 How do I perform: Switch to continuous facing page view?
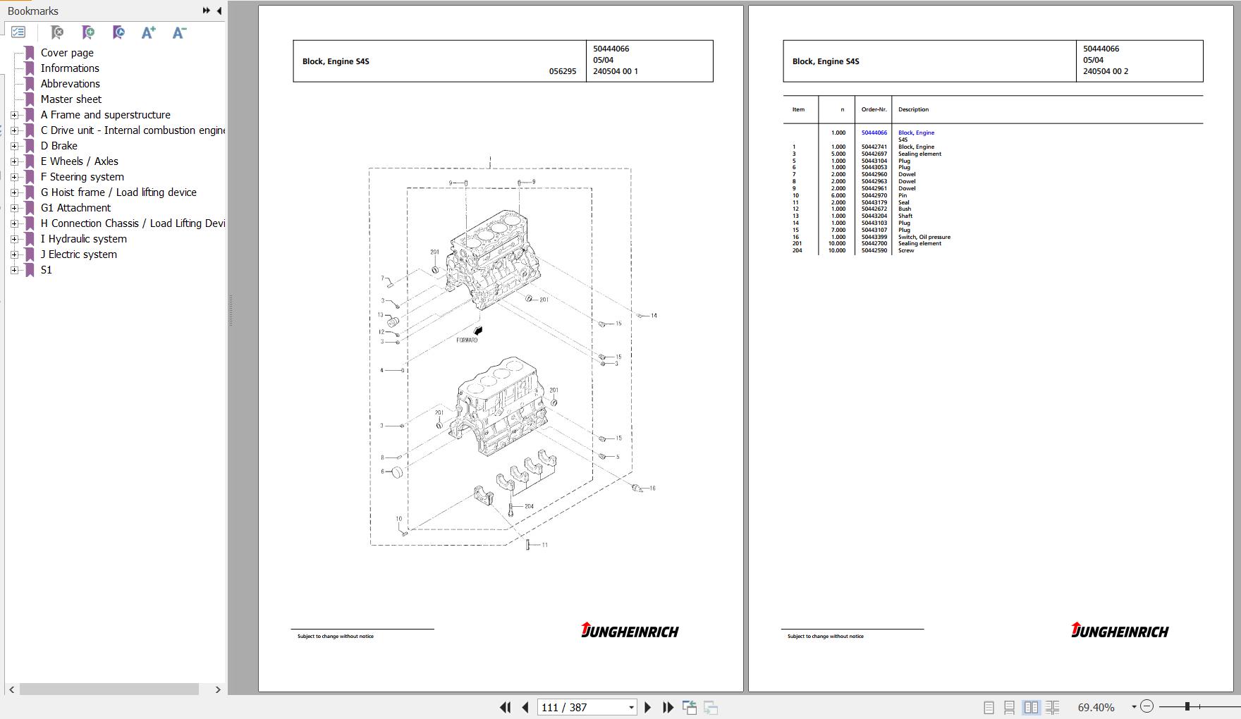(1052, 707)
